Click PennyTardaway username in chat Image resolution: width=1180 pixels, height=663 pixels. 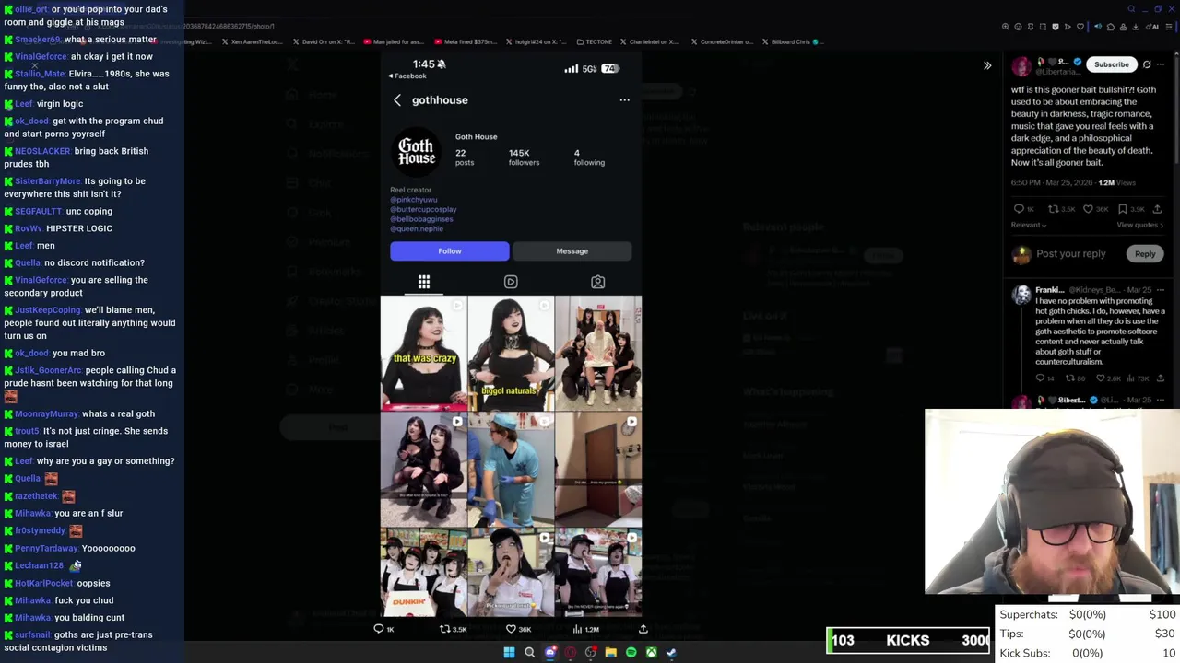46,548
